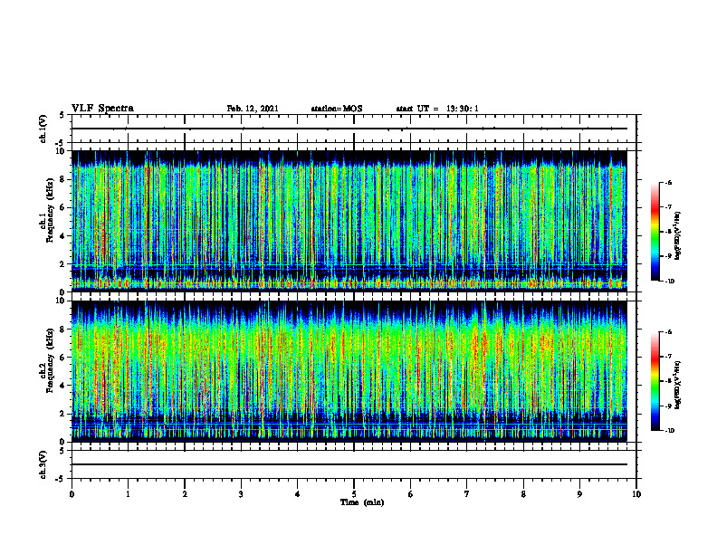Click time axis tick label "6"

pos(411,494)
